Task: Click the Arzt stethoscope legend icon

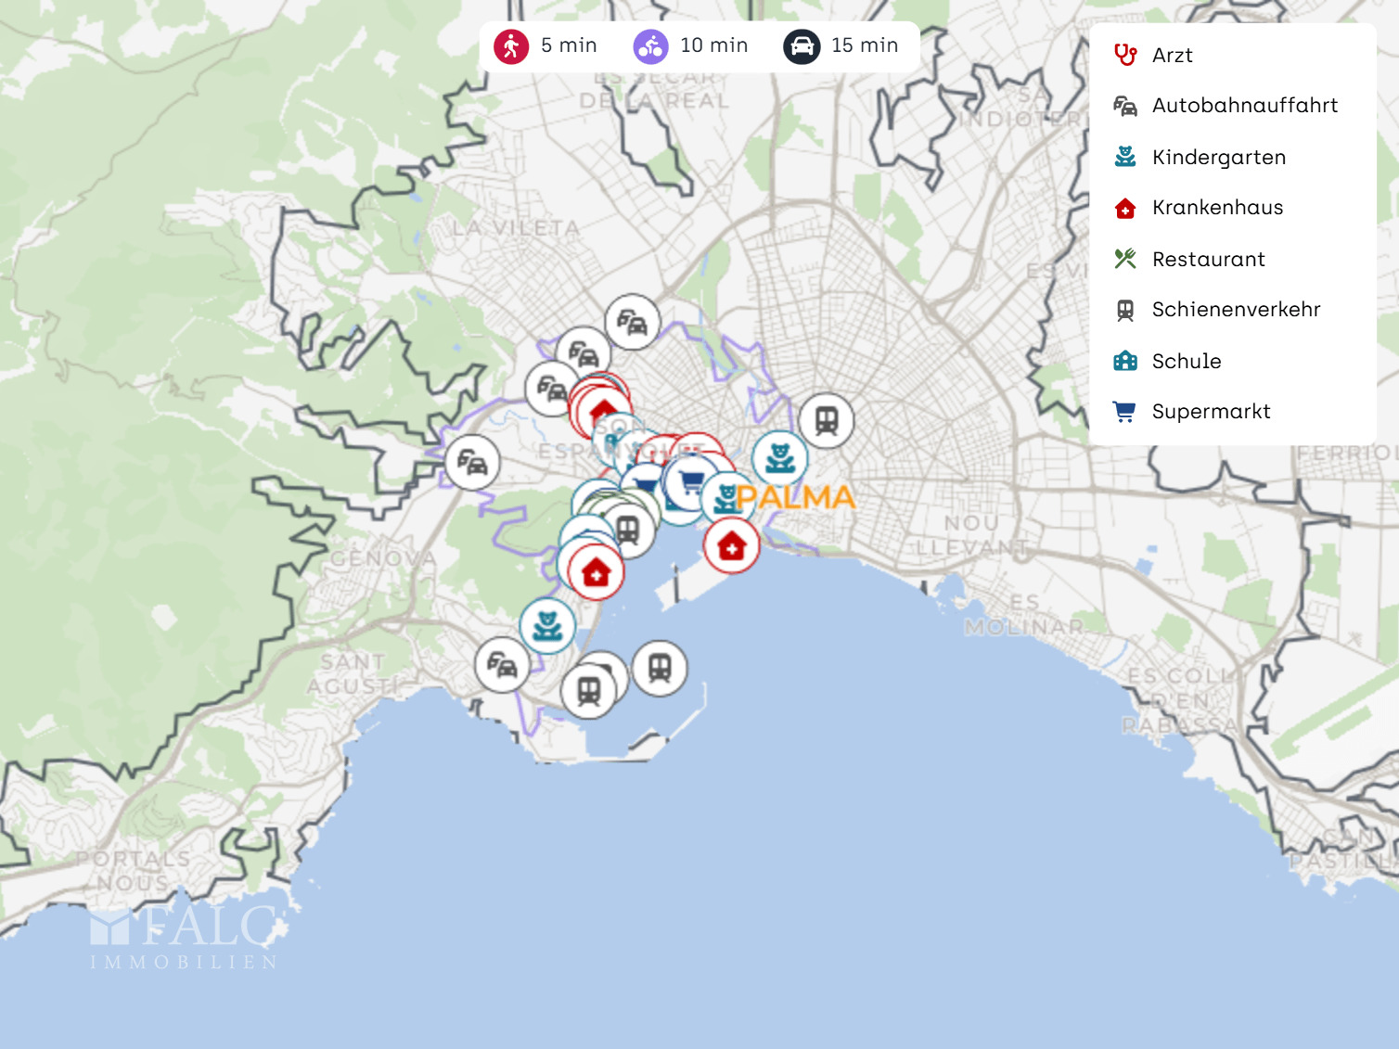Action: pos(1125,56)
